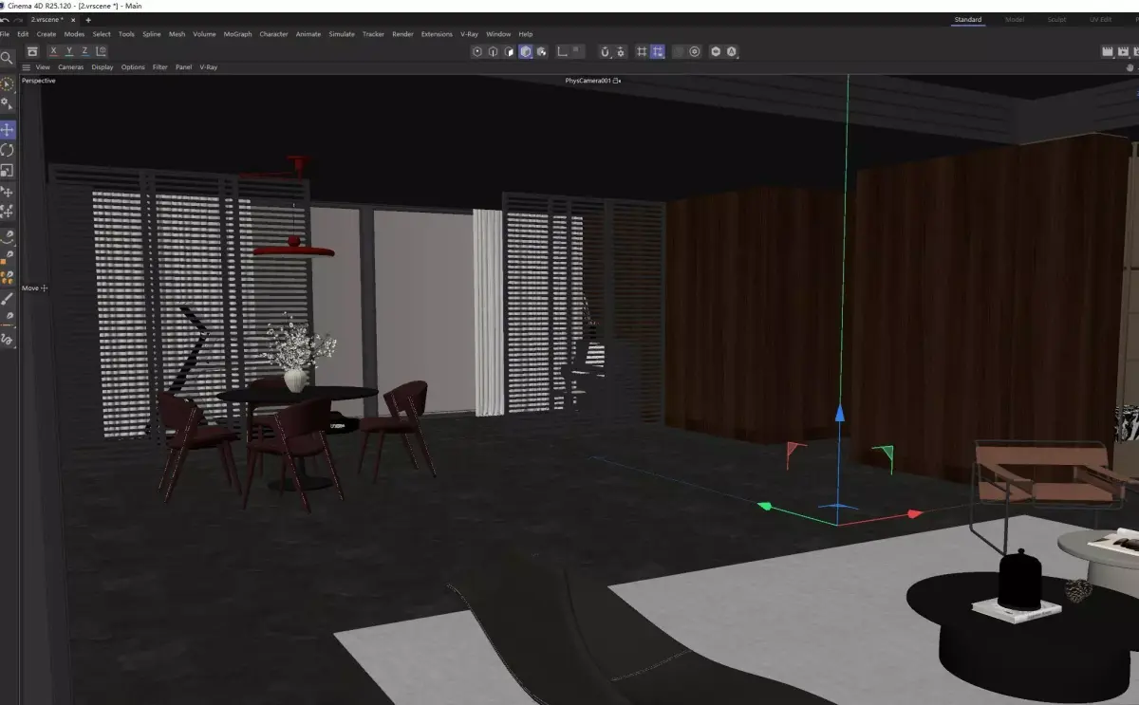Add a new document tab with plus
The height and width of the screenshot is (705, 1139).
pos(88,20)
